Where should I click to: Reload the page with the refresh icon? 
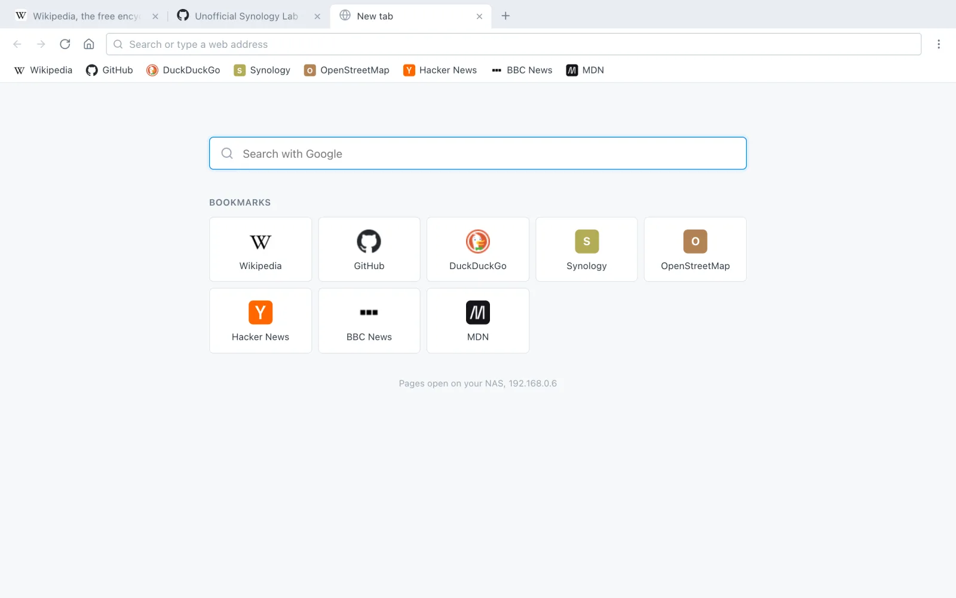tap(65, 44)
